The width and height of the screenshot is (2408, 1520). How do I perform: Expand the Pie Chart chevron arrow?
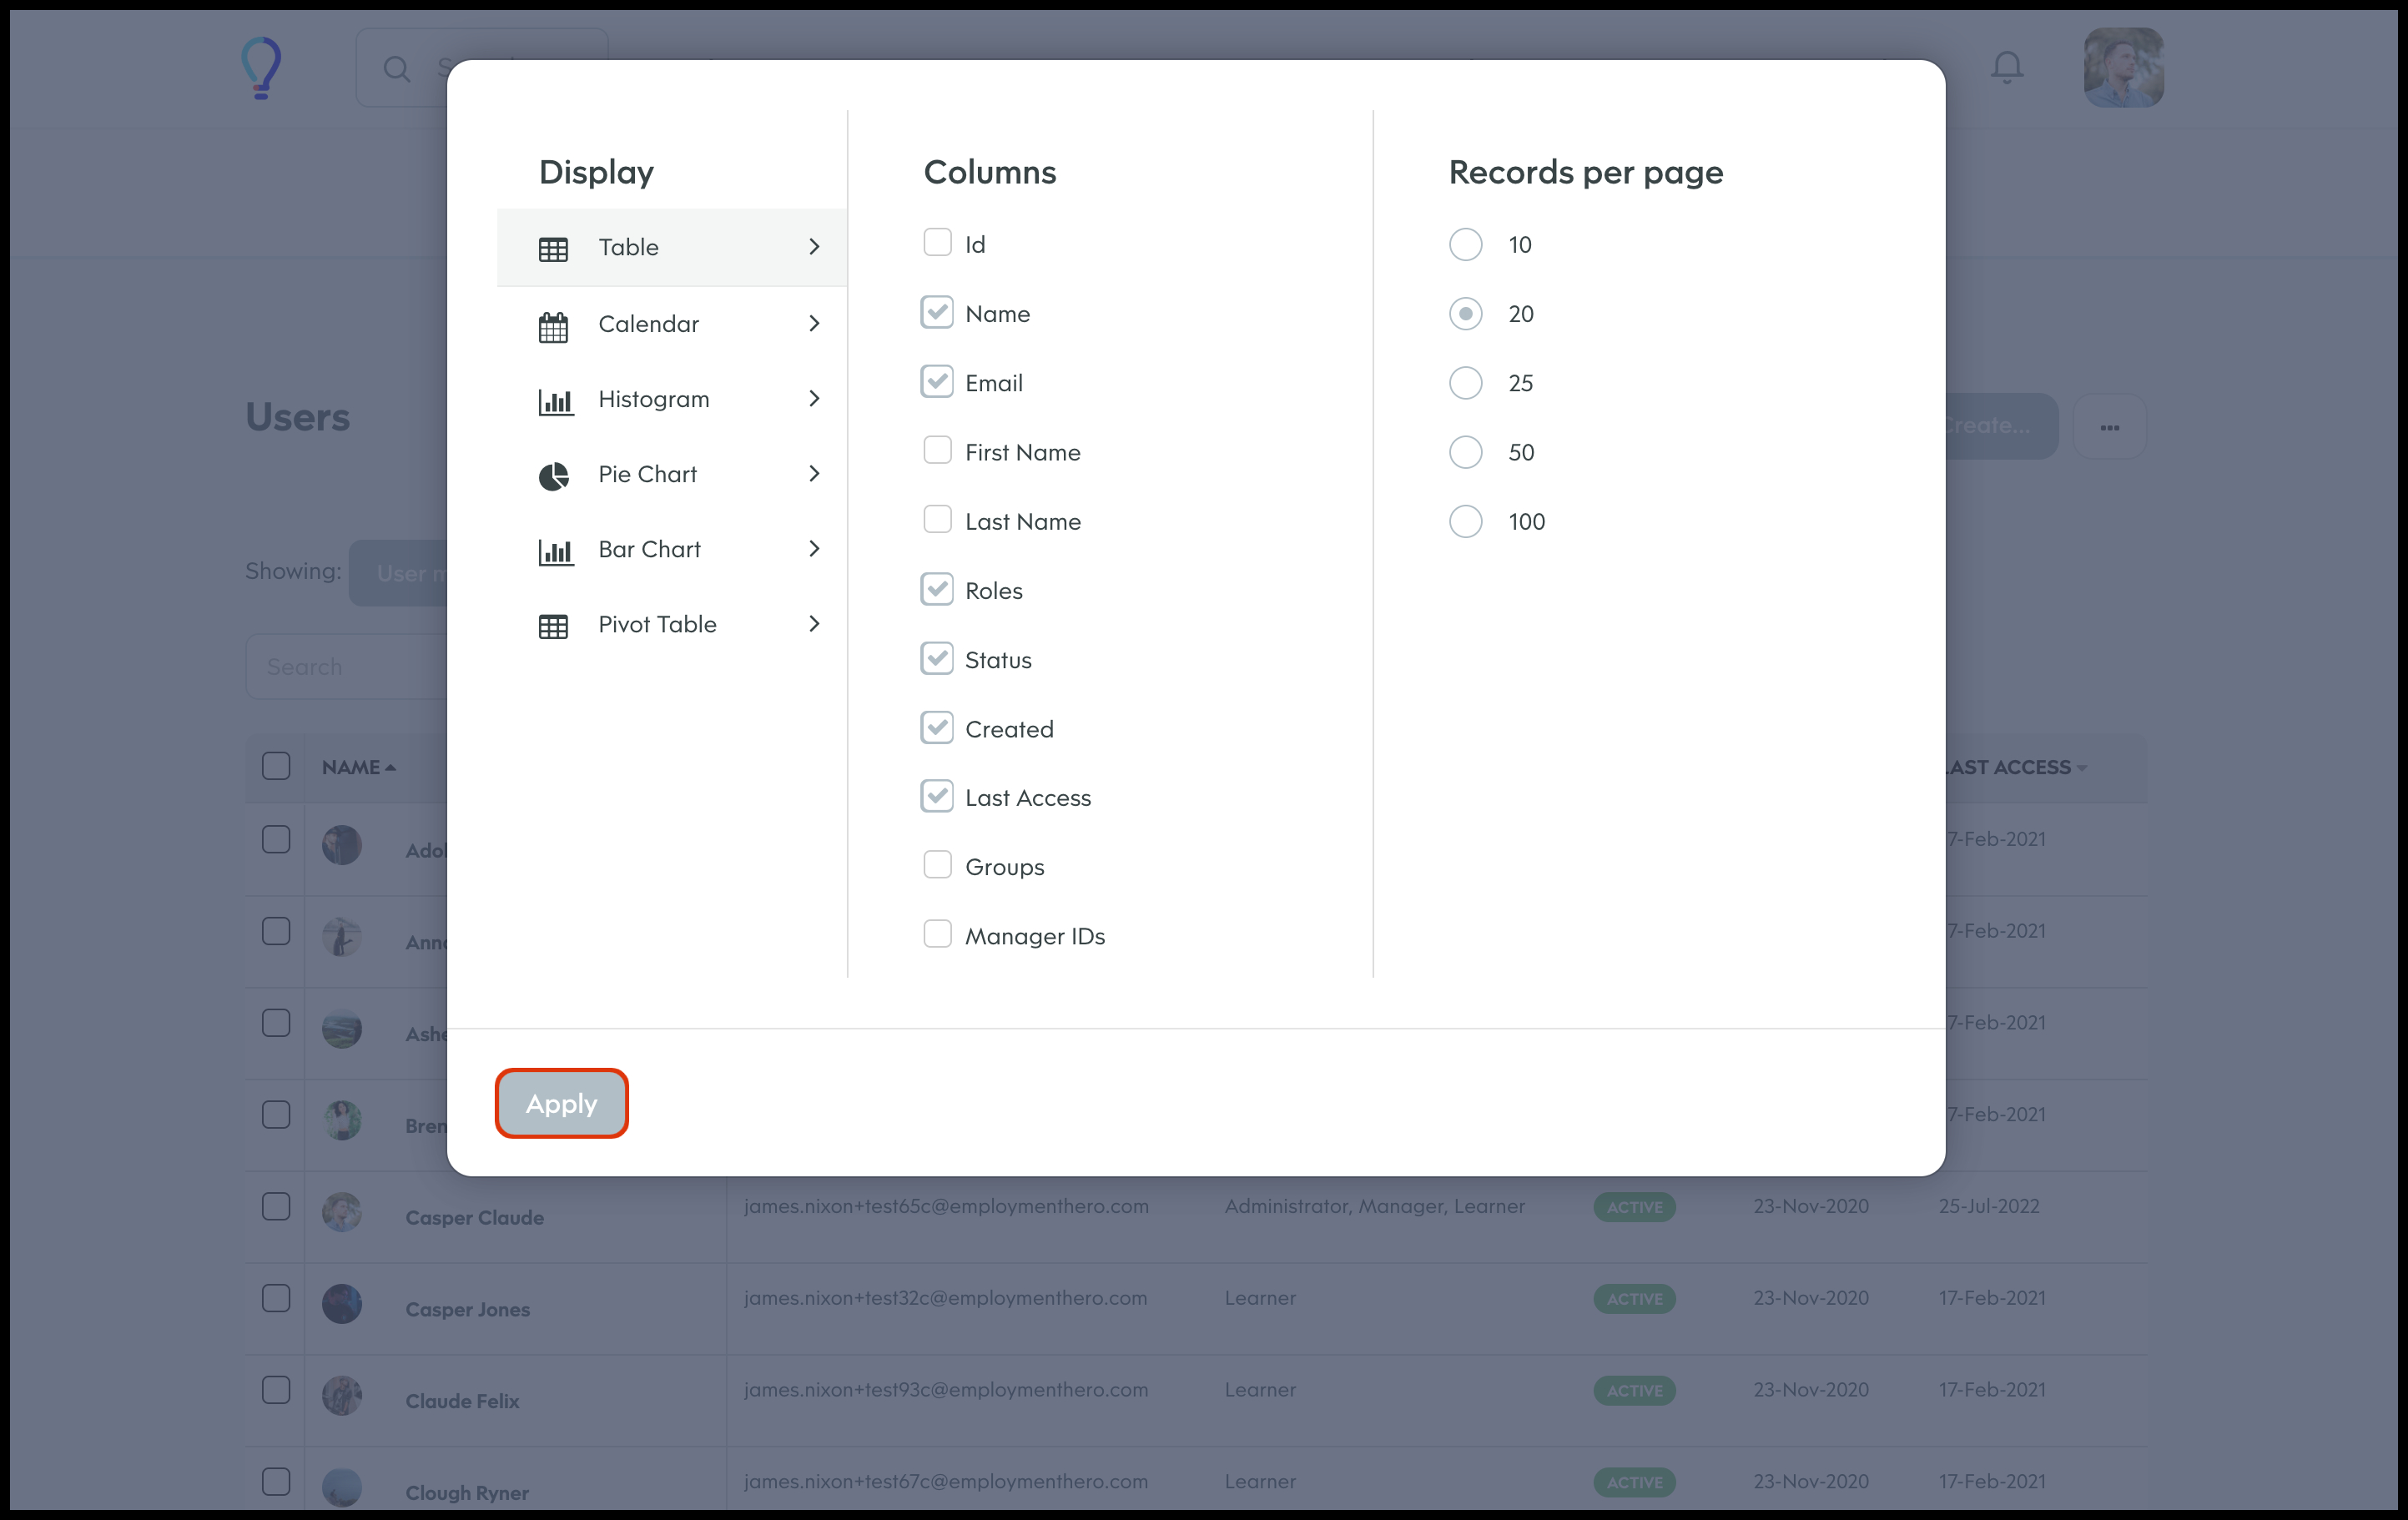814,474
